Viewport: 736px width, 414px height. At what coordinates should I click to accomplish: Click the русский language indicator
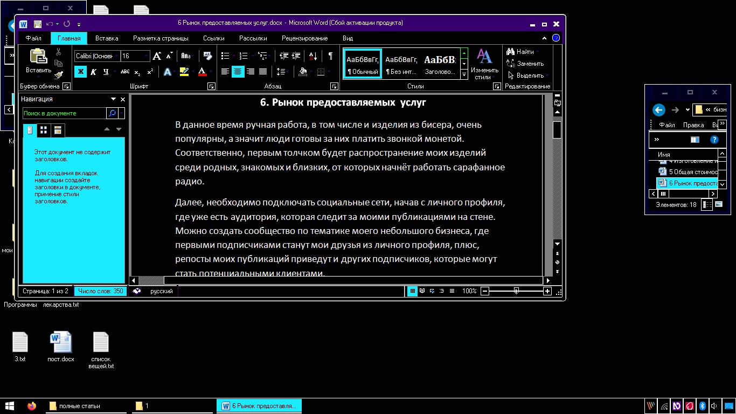[162, 291]
